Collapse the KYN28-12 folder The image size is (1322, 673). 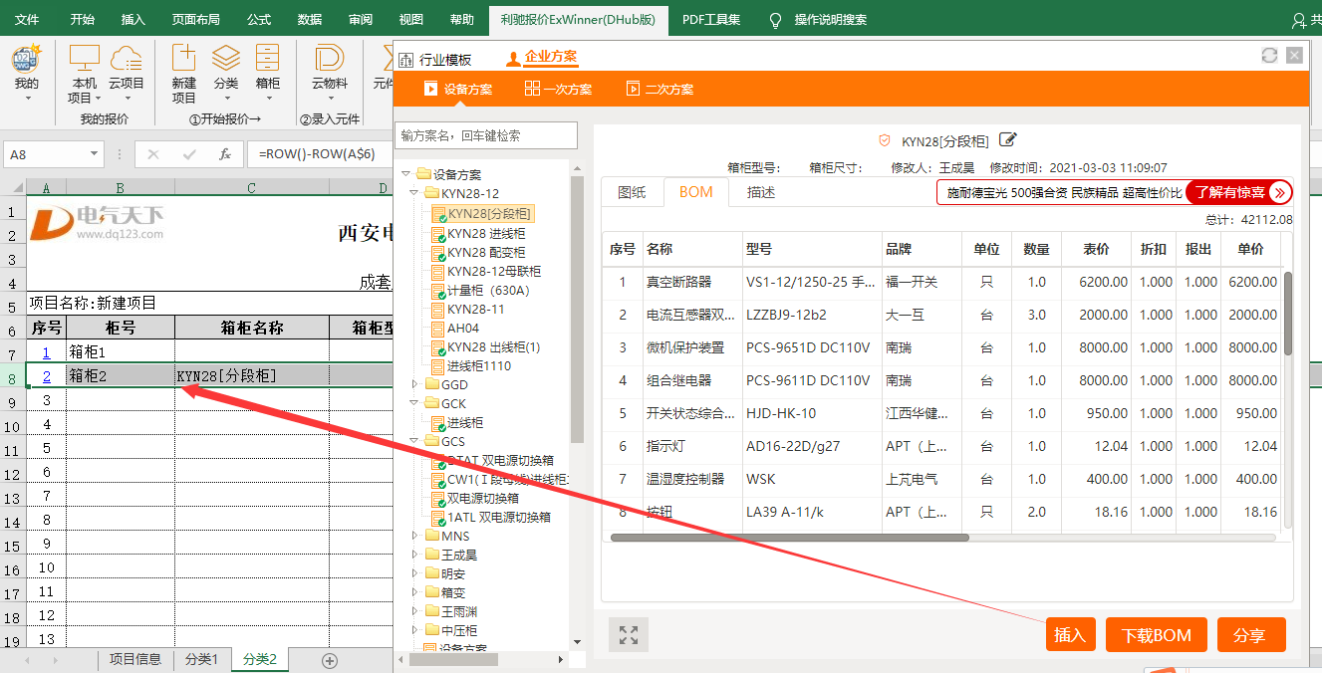coord(415,193)
